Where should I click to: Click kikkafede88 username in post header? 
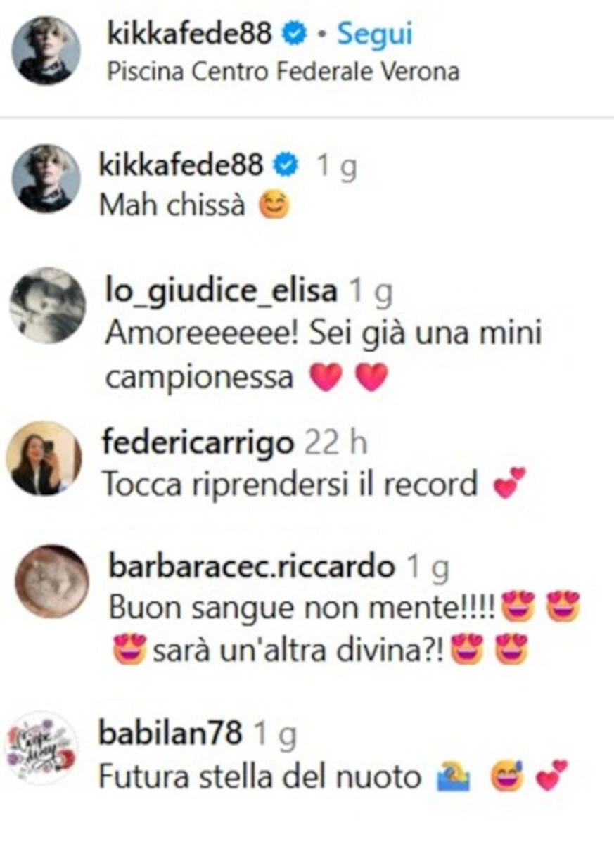(x=189, y=34)
